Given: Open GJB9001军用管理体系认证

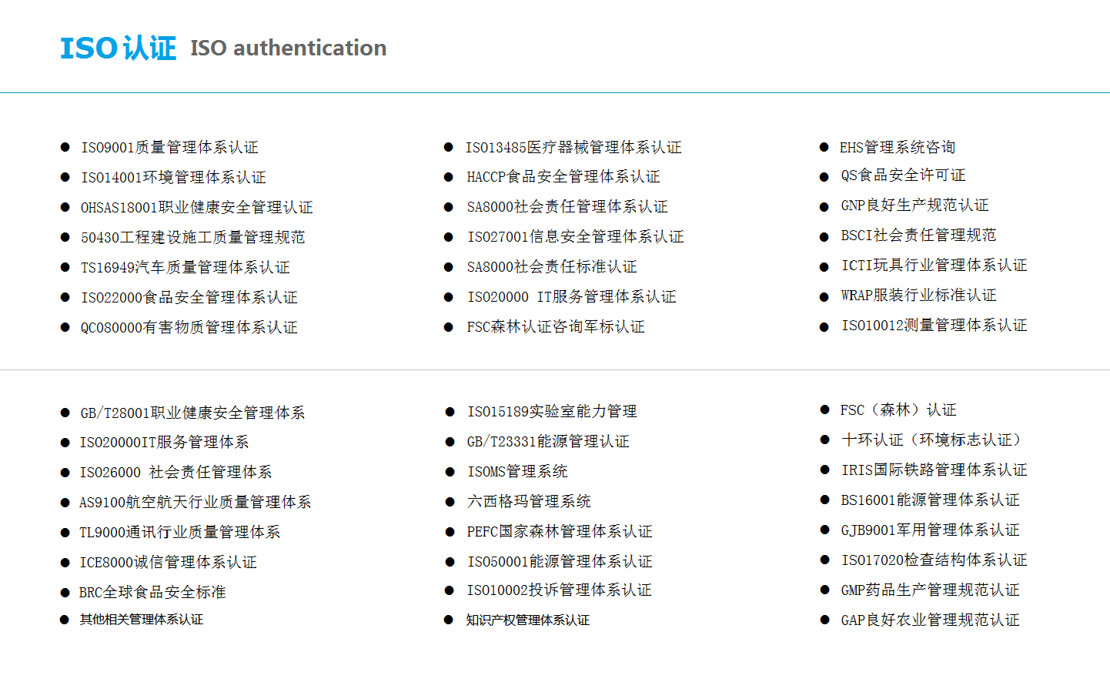Looking at the screenshot, I should [x=930, y=530].
